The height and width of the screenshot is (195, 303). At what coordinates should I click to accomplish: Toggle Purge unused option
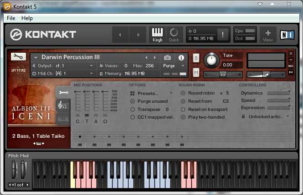pyautogui.click(x=133, y=101)
